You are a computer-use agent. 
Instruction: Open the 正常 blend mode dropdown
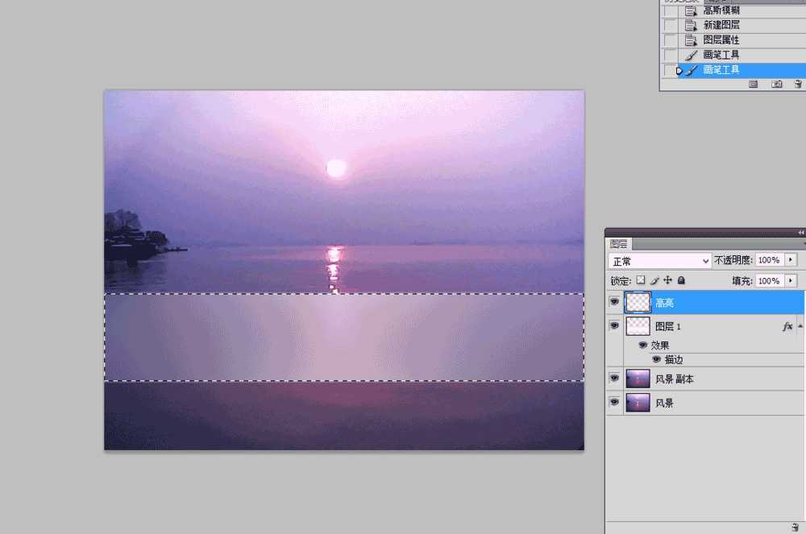tap(659, 261)
